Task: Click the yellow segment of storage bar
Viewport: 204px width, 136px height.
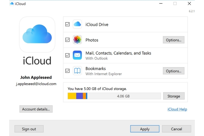Action: tap(72, 96)
